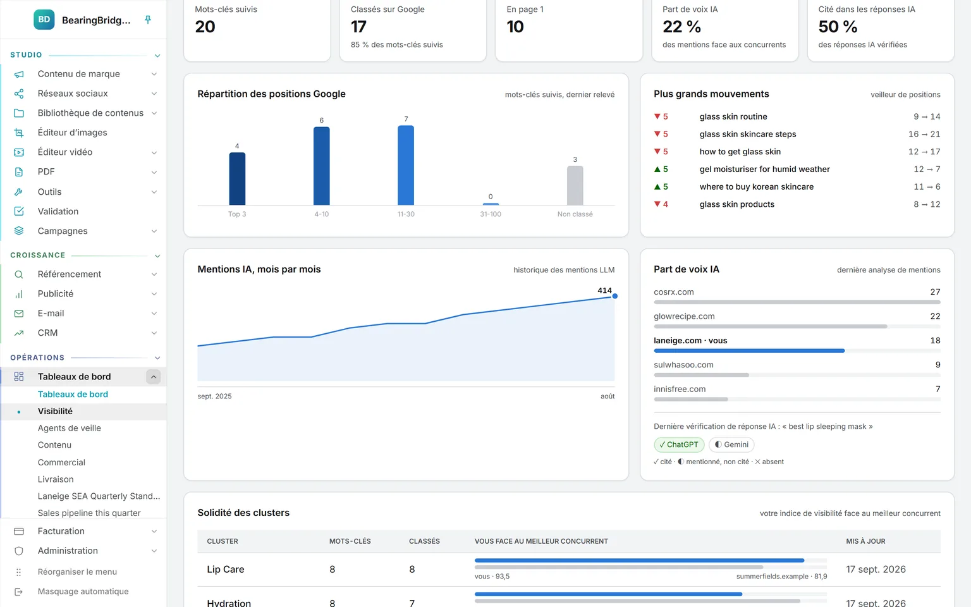
Task: Click the E-mail envelope icon
Action: (x=19, y=314)
